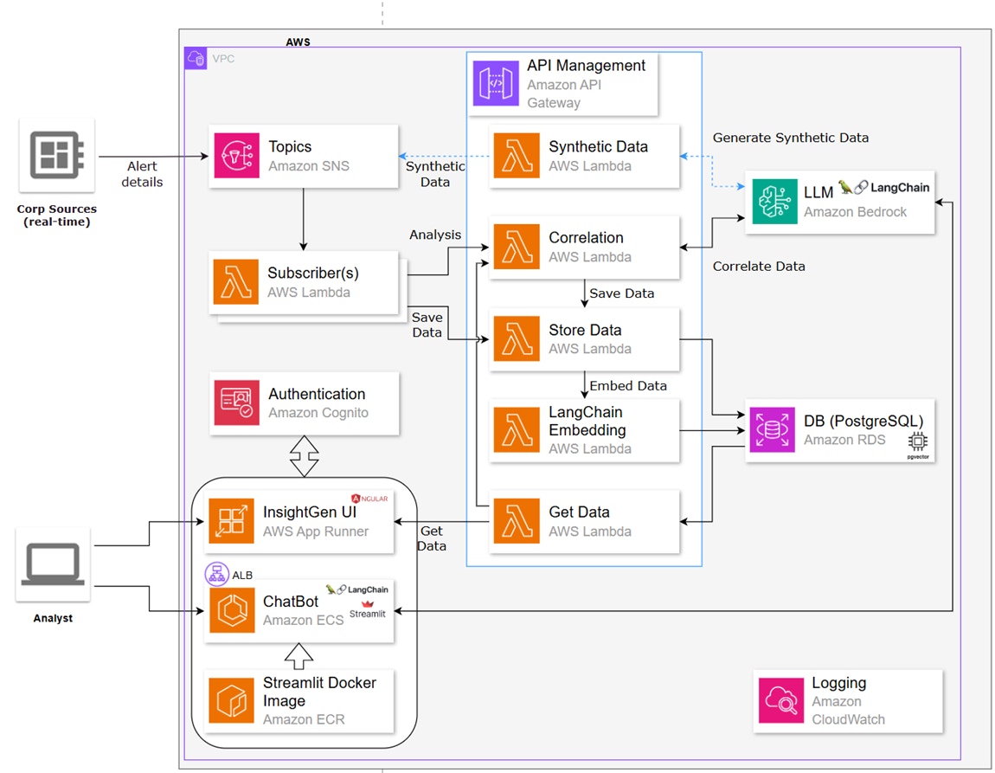Open the Amazon API Gateway icon
995x773 pixels.
pos(496,84)
